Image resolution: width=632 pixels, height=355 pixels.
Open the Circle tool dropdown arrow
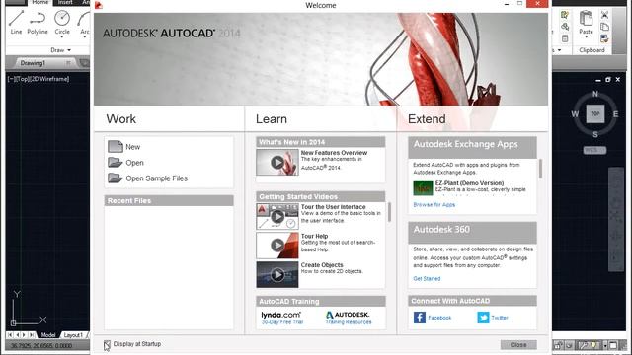[62, 37]
